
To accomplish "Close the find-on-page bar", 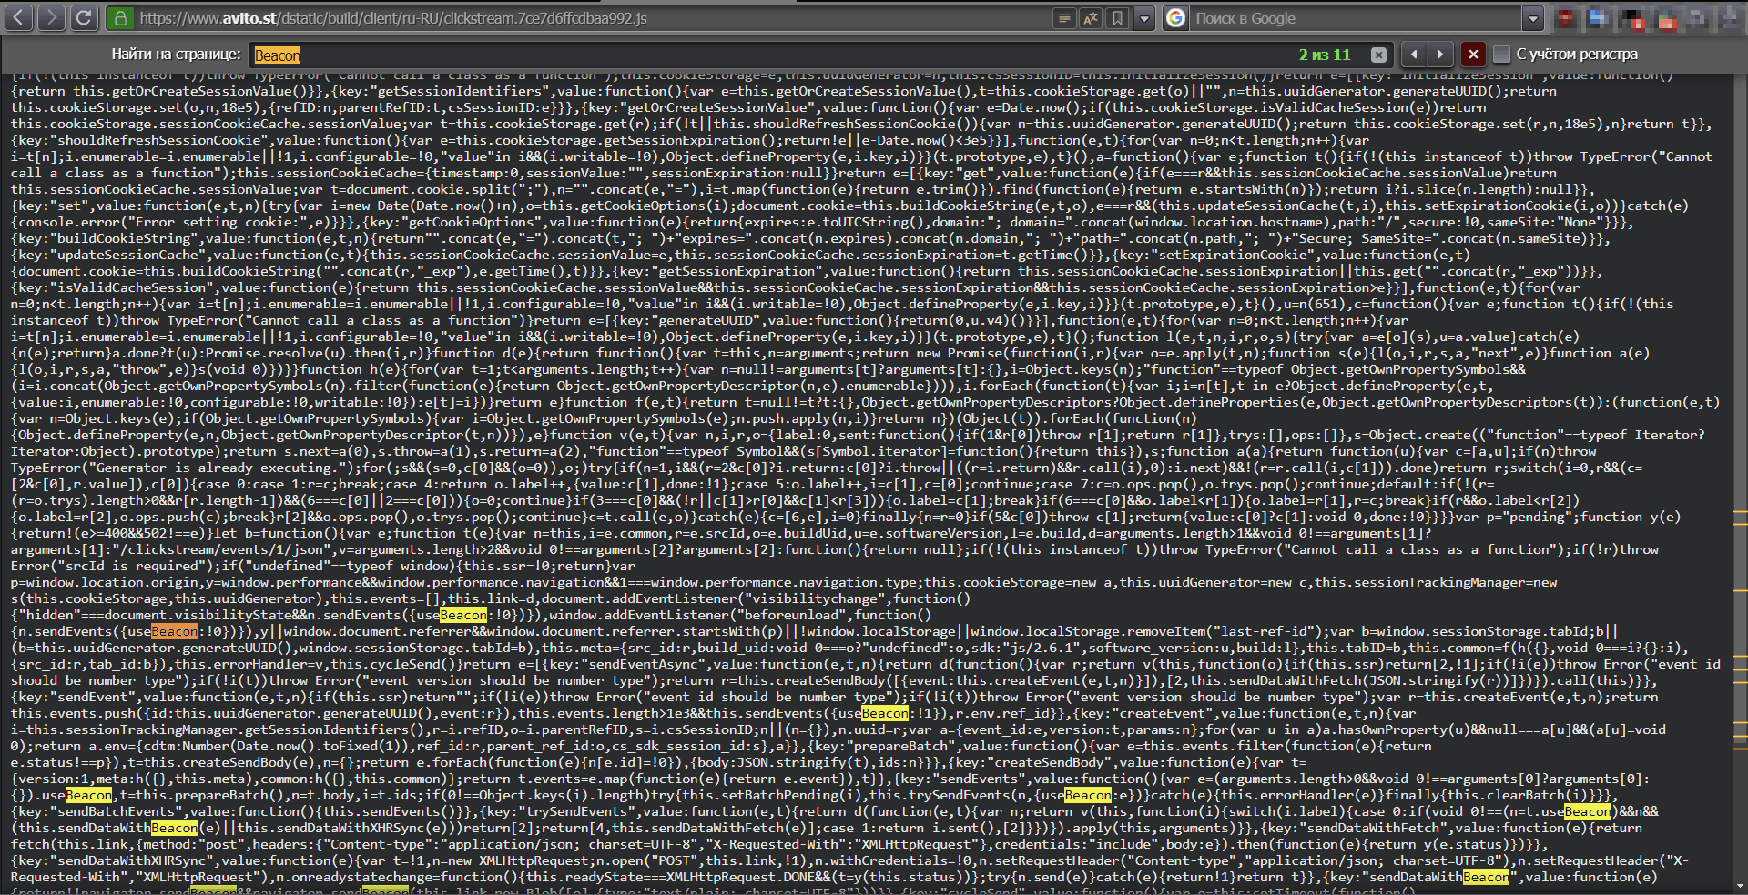I will pyautogui.click(x=1473, y=55).
